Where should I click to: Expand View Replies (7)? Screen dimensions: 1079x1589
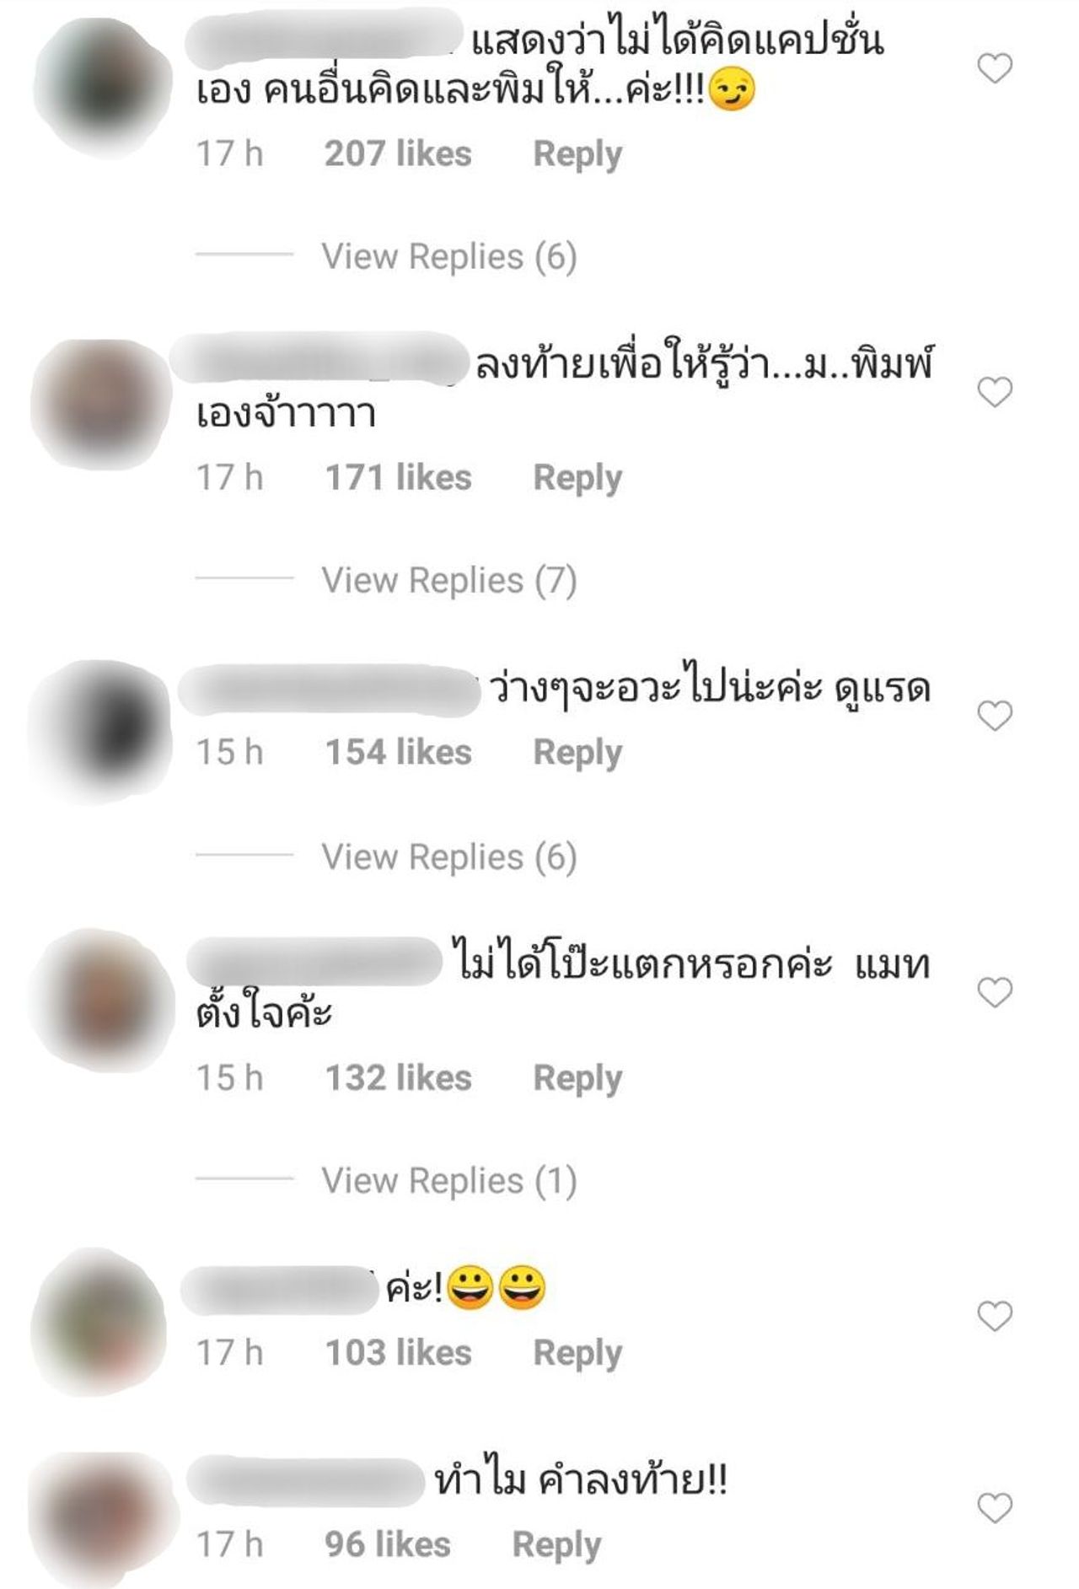pos(448,580)
